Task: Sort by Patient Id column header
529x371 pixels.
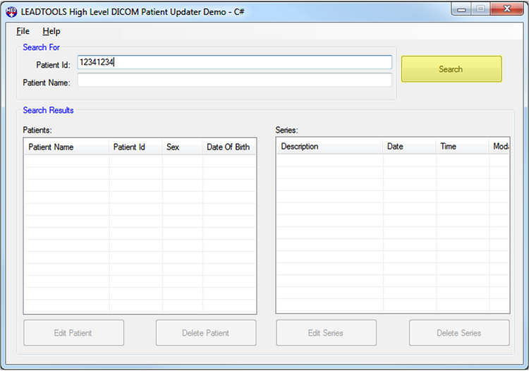Action: (135, 147)
